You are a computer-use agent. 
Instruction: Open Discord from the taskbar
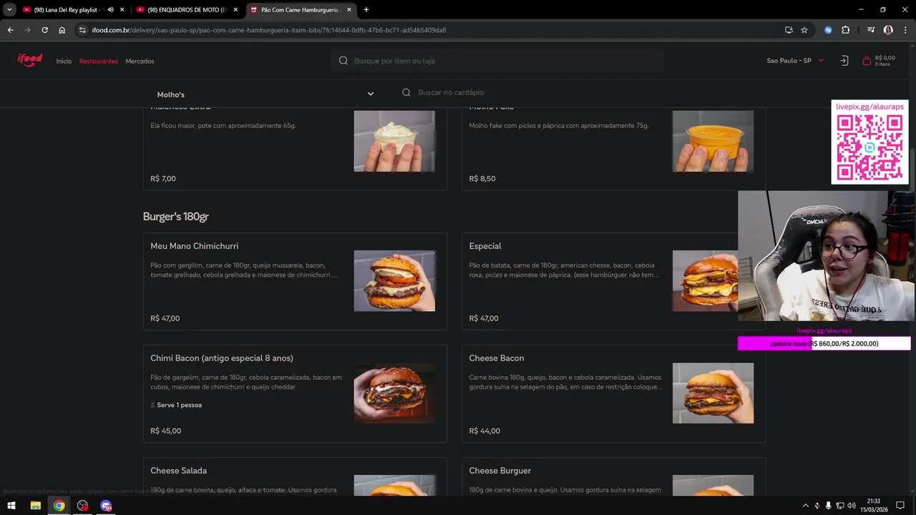pos(106,506)
